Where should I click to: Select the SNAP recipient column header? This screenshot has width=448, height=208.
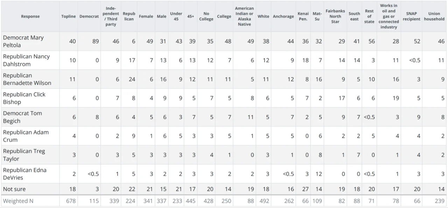[x=411, y=16]
